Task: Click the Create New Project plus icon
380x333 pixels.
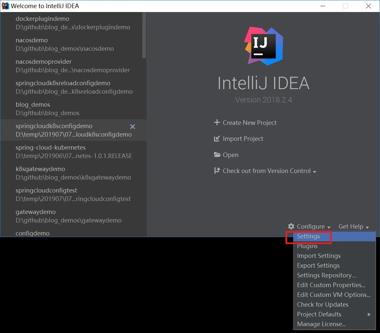Action: (217, 123)
